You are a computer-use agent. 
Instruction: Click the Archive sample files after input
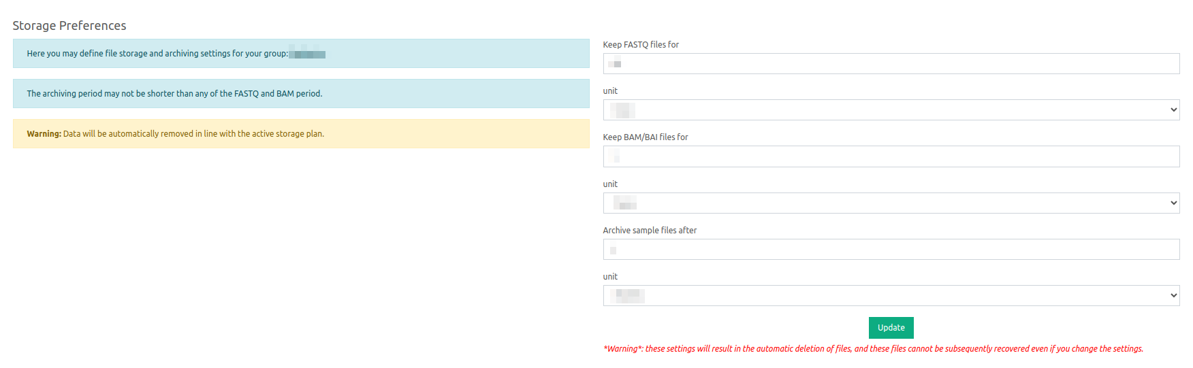[891, 250]
